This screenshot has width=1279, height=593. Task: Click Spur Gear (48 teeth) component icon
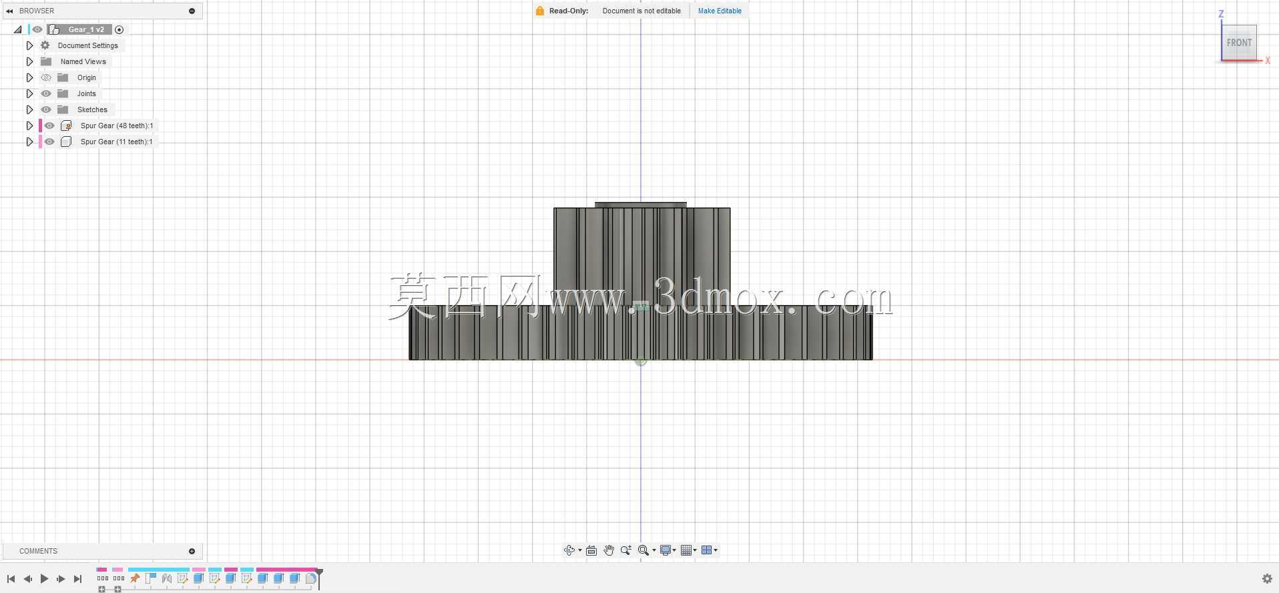[66, 126]
